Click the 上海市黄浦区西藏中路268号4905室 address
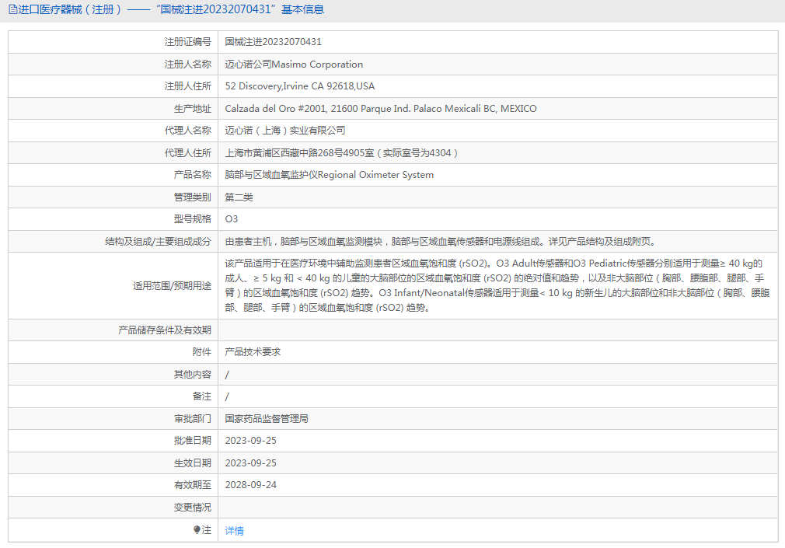Image resolution: width=785 pixels, height=548 pixels. 341,153
